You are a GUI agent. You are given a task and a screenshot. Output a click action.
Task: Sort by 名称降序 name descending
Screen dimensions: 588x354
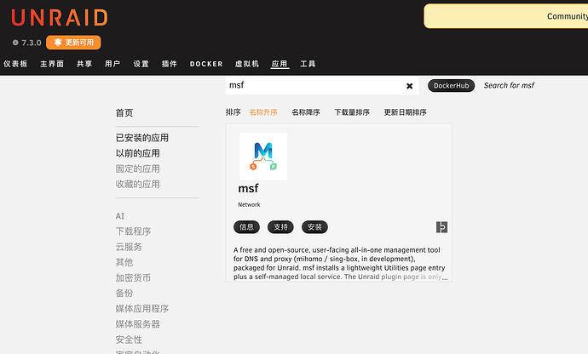click(306, 112)
